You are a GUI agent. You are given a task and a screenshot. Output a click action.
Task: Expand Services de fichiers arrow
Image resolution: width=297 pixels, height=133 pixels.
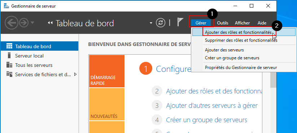tap(75, 74)
